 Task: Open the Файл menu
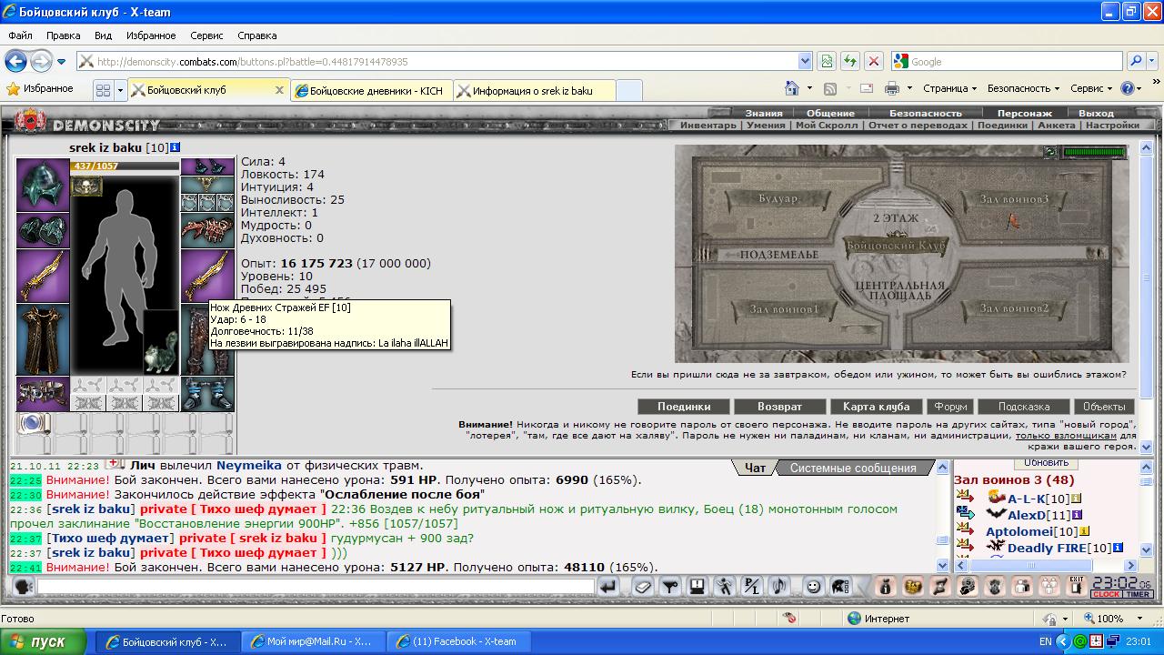(x=20, y=35)
